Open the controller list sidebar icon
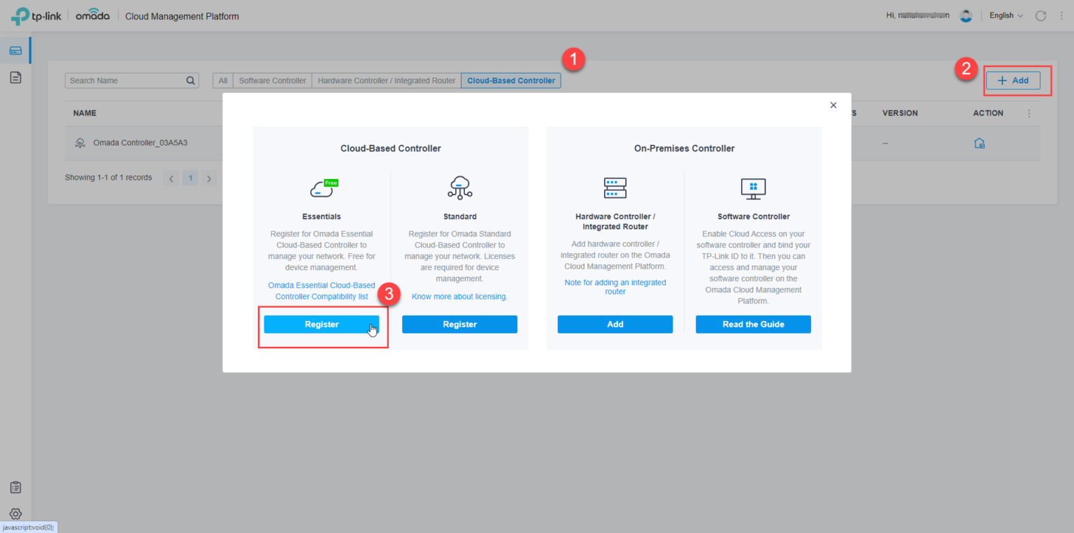 pyautogui.click(x=15, y=50)
